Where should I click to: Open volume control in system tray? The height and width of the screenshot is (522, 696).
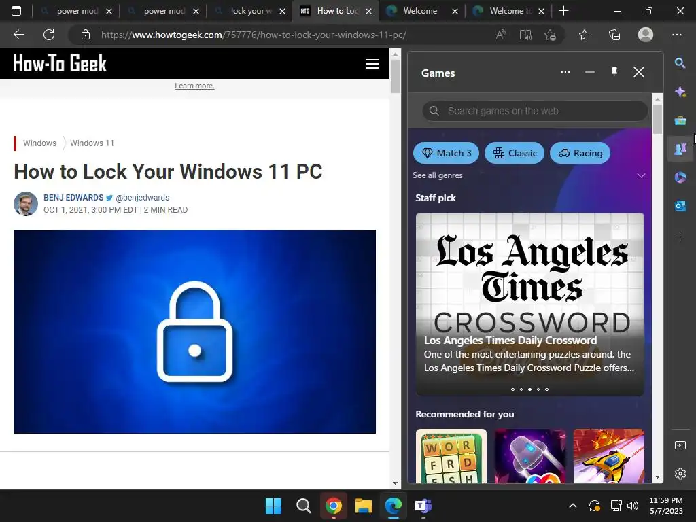(x=633, y=506)
